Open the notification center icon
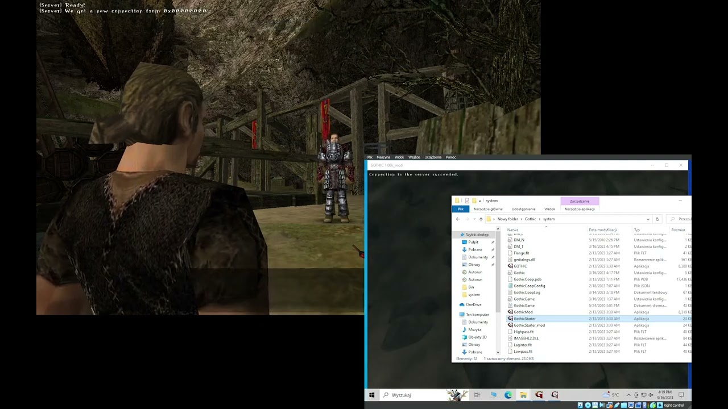728x409 pixels. tap(681, 395)
